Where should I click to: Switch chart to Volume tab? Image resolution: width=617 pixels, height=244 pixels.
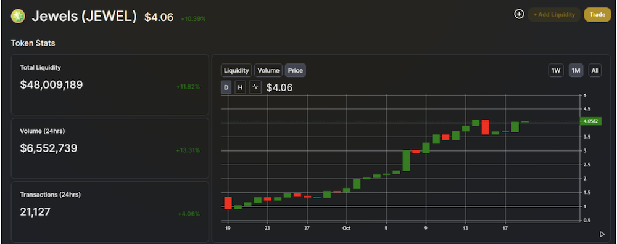point(268,70)
